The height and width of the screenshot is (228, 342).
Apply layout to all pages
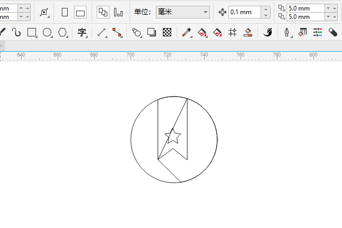[x=103, y=12]
